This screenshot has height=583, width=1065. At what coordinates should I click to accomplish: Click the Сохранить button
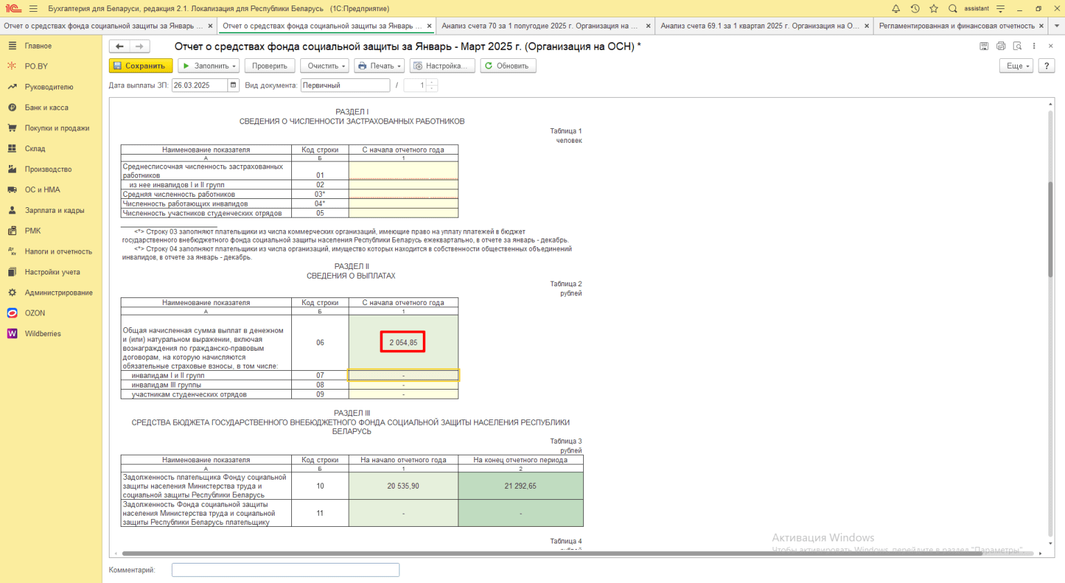[x=141, y=66]
